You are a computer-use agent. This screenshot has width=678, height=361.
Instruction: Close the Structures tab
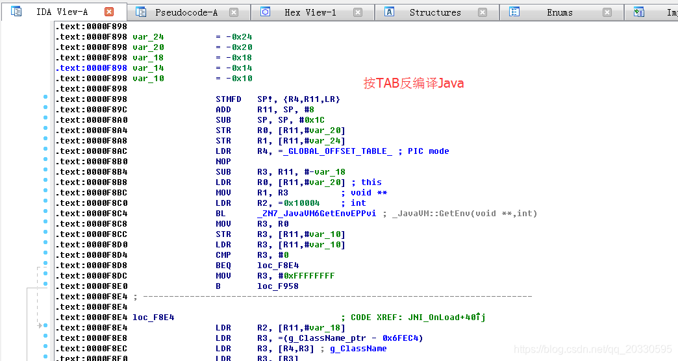[483, 12]
